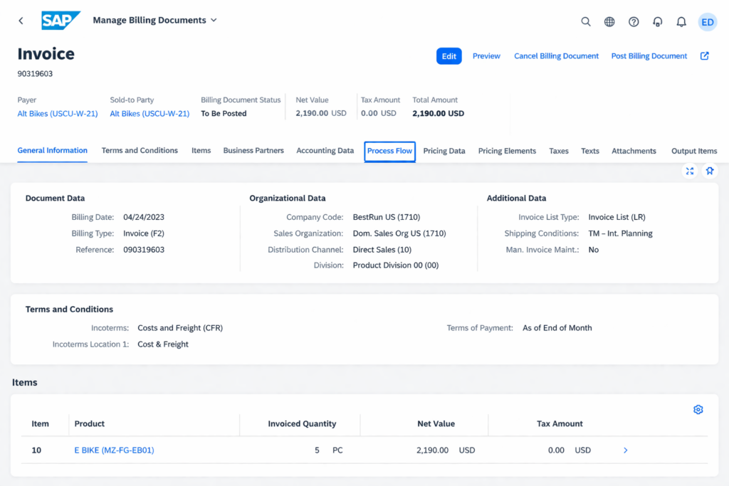Pin the header with pin icon

pyautogui.click(x=709, y=171)
